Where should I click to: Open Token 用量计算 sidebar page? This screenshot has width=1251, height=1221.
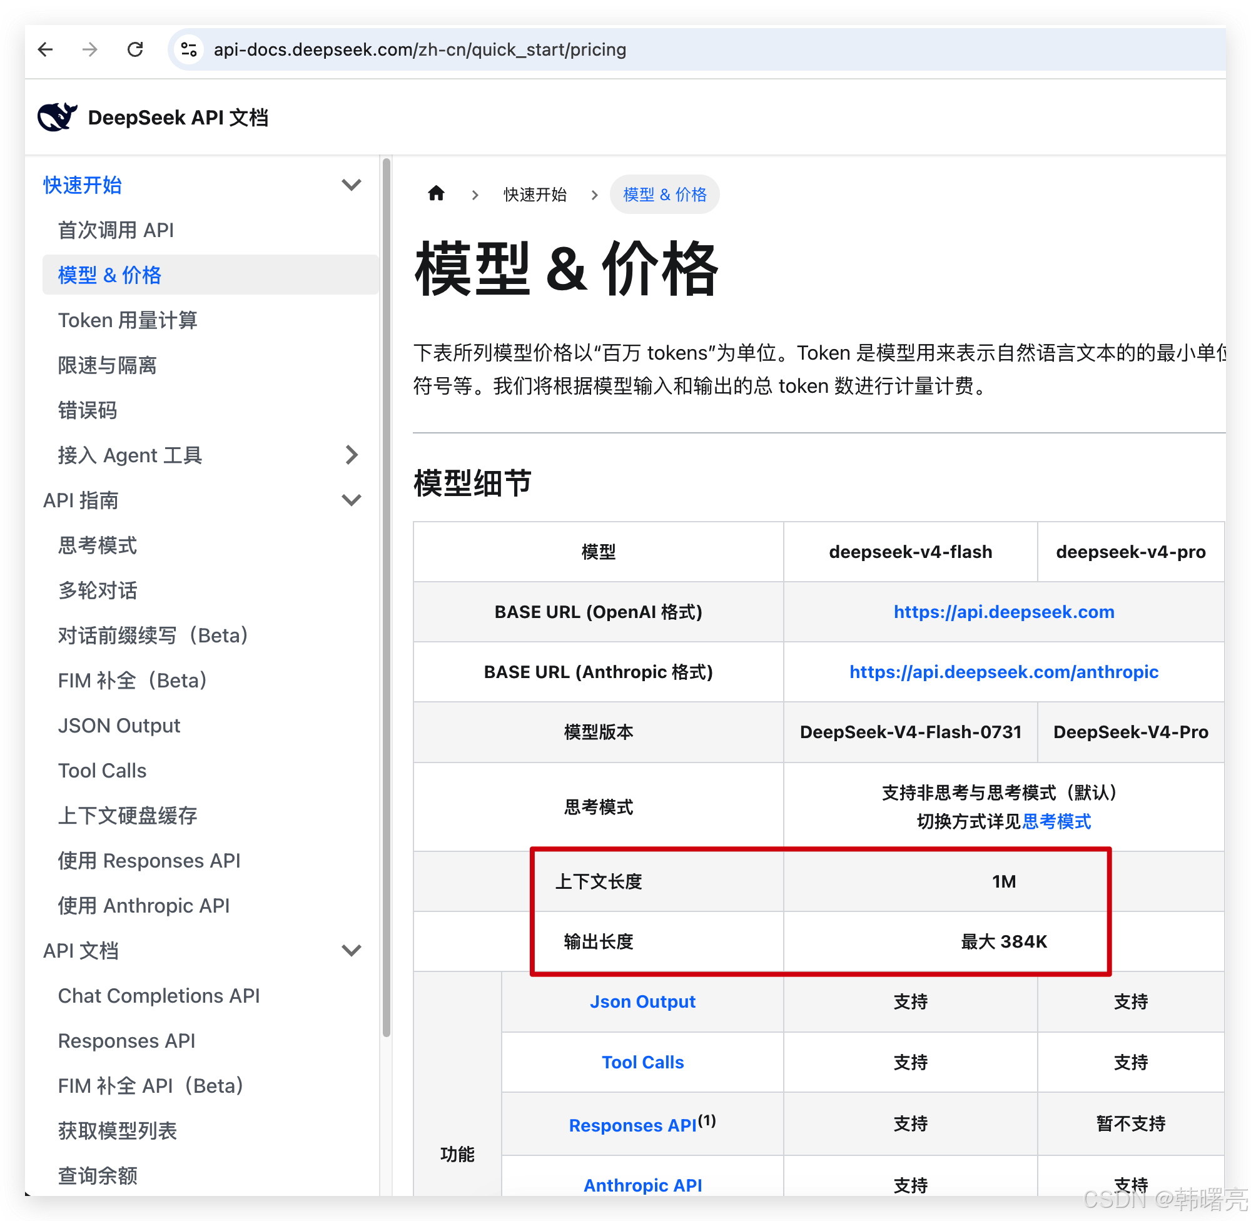[x=127, y=320]
